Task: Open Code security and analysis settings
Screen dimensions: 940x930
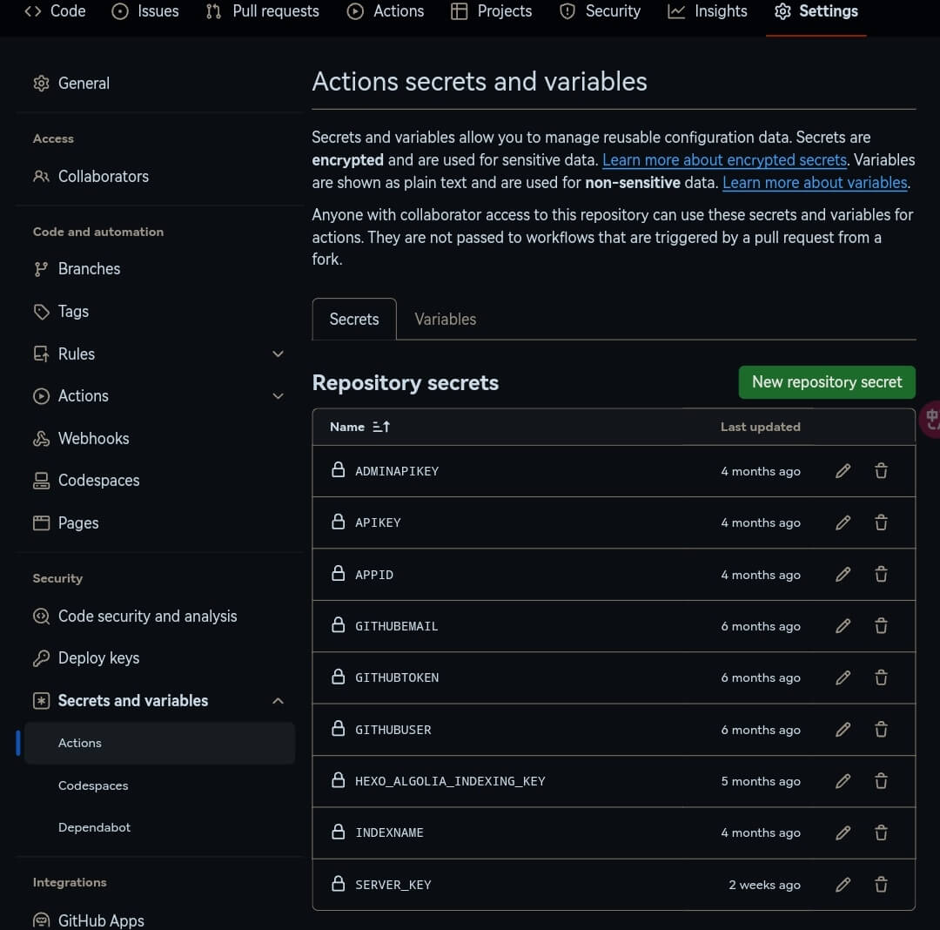Action: [x=147, y=616]
